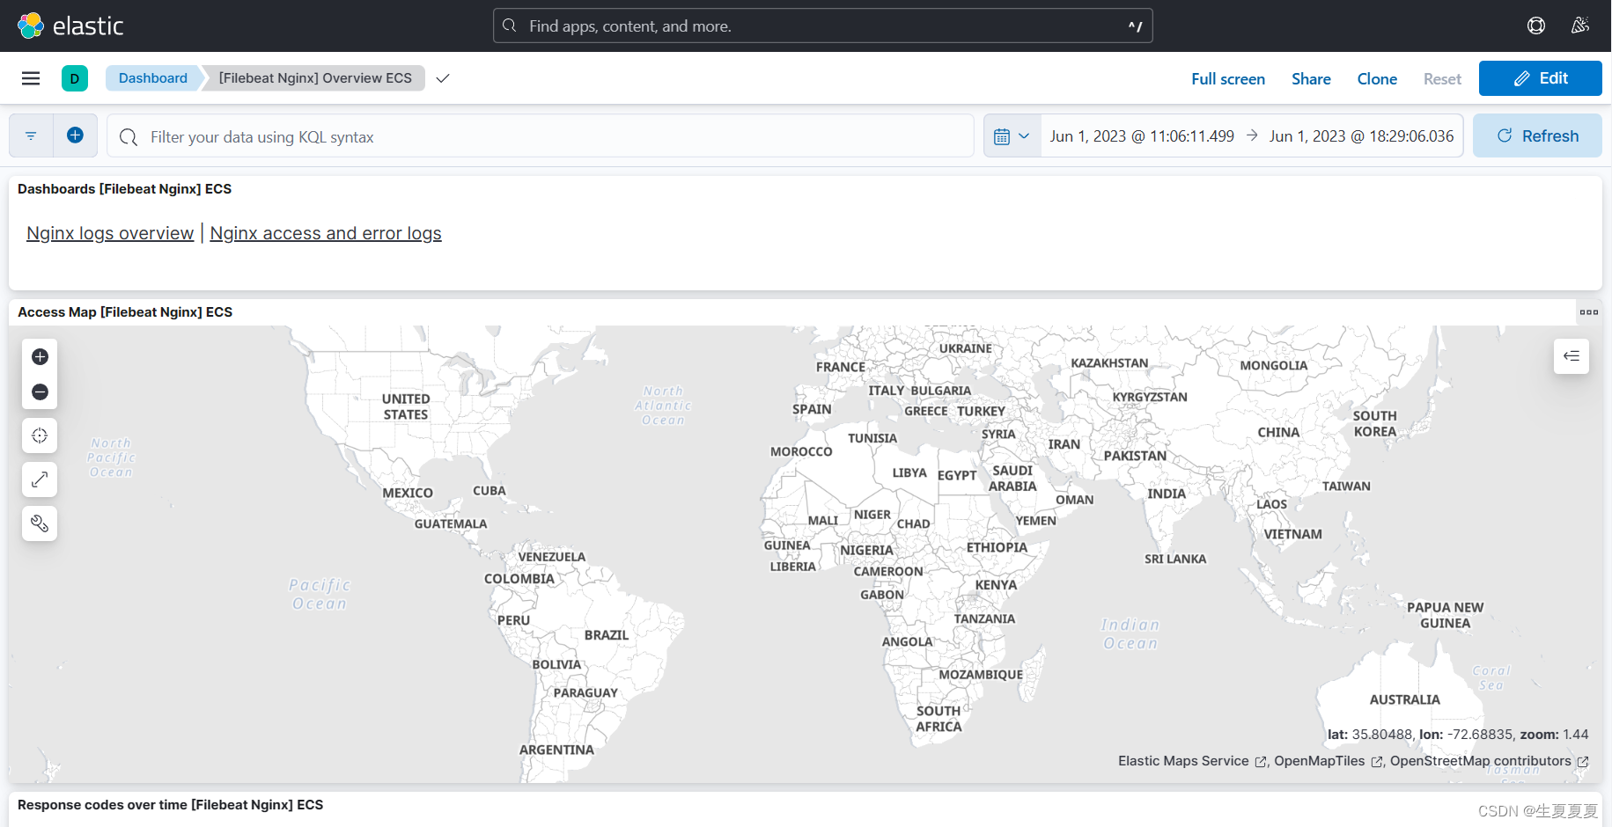The height and width of the screenshot is (827, 1612).
Task: Click the Dashboards Filebeat Nginx panel title
Action: point(124,189)
